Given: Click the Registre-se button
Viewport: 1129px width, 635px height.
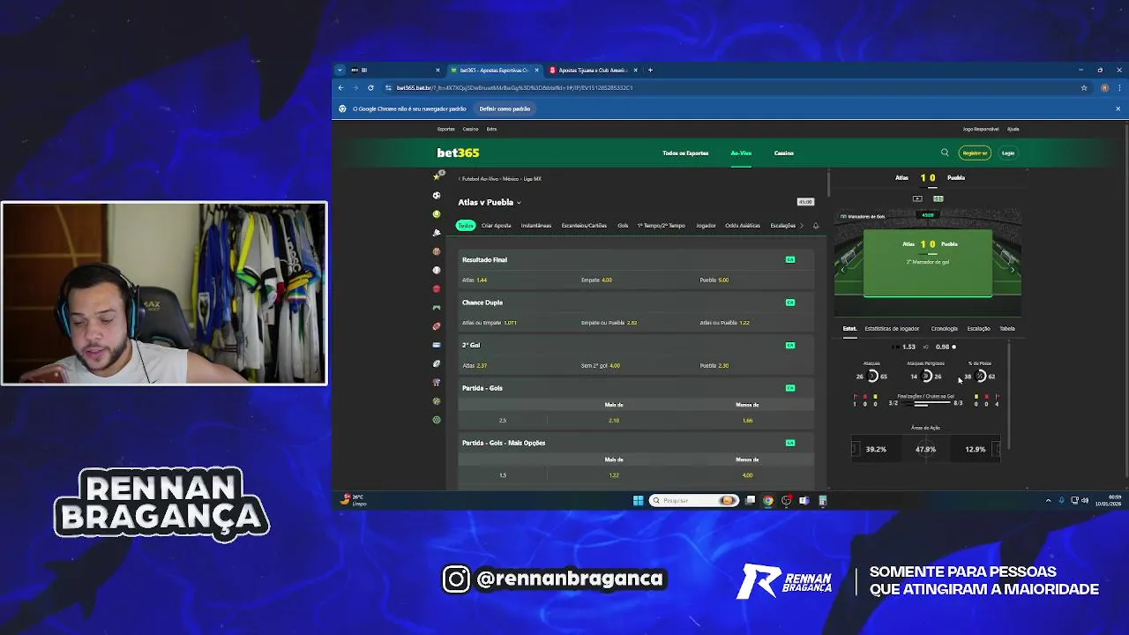Looking at the screenshot, I should point(975,153).
